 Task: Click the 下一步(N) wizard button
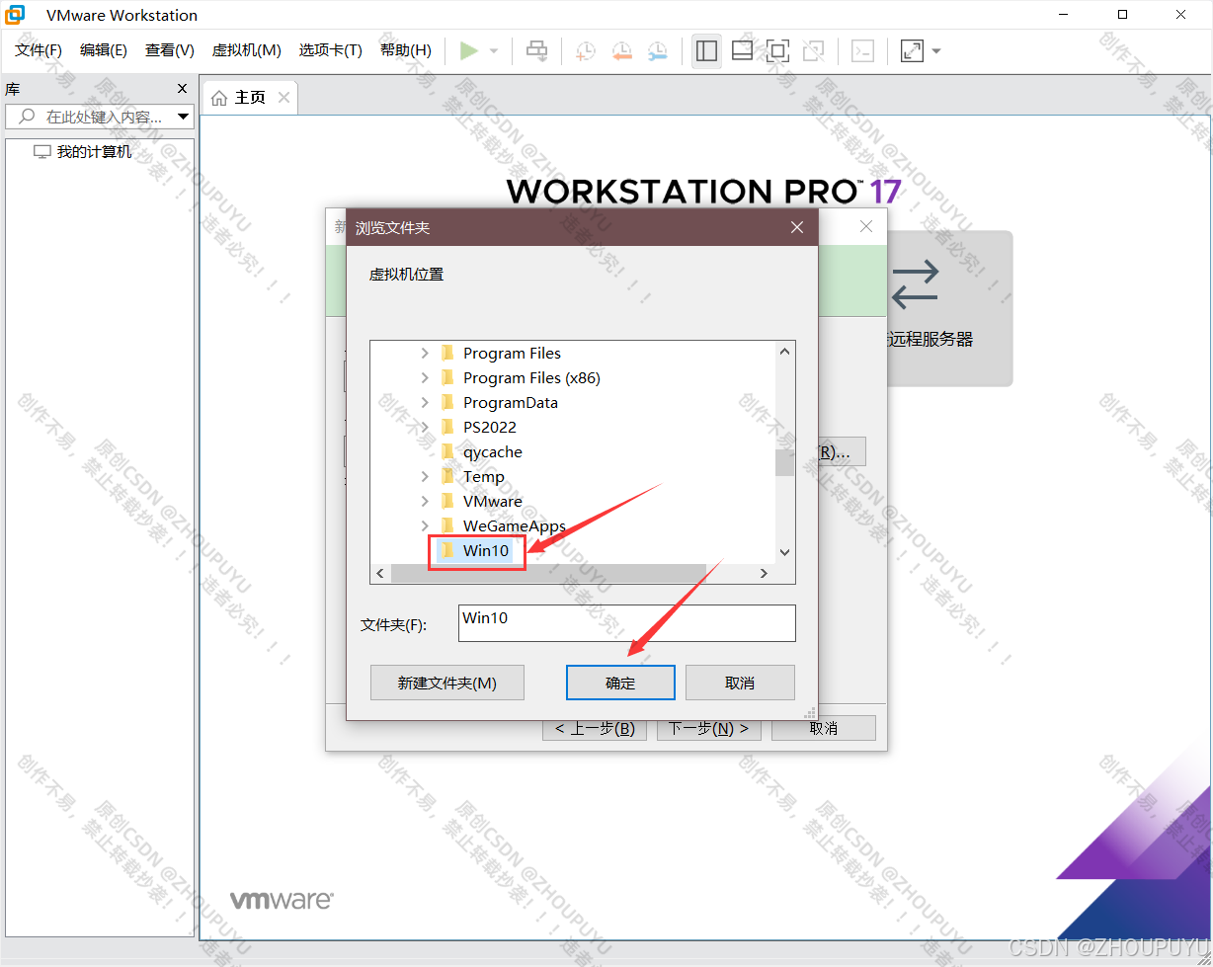point(708,728)
